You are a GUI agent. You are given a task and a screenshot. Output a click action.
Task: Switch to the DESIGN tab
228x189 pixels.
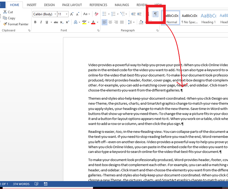point(49,5)
